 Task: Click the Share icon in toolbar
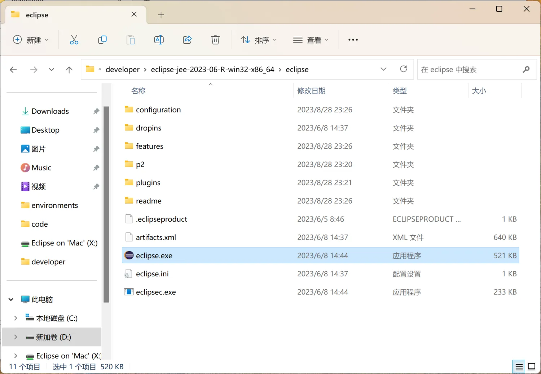(x=187, y=40)
